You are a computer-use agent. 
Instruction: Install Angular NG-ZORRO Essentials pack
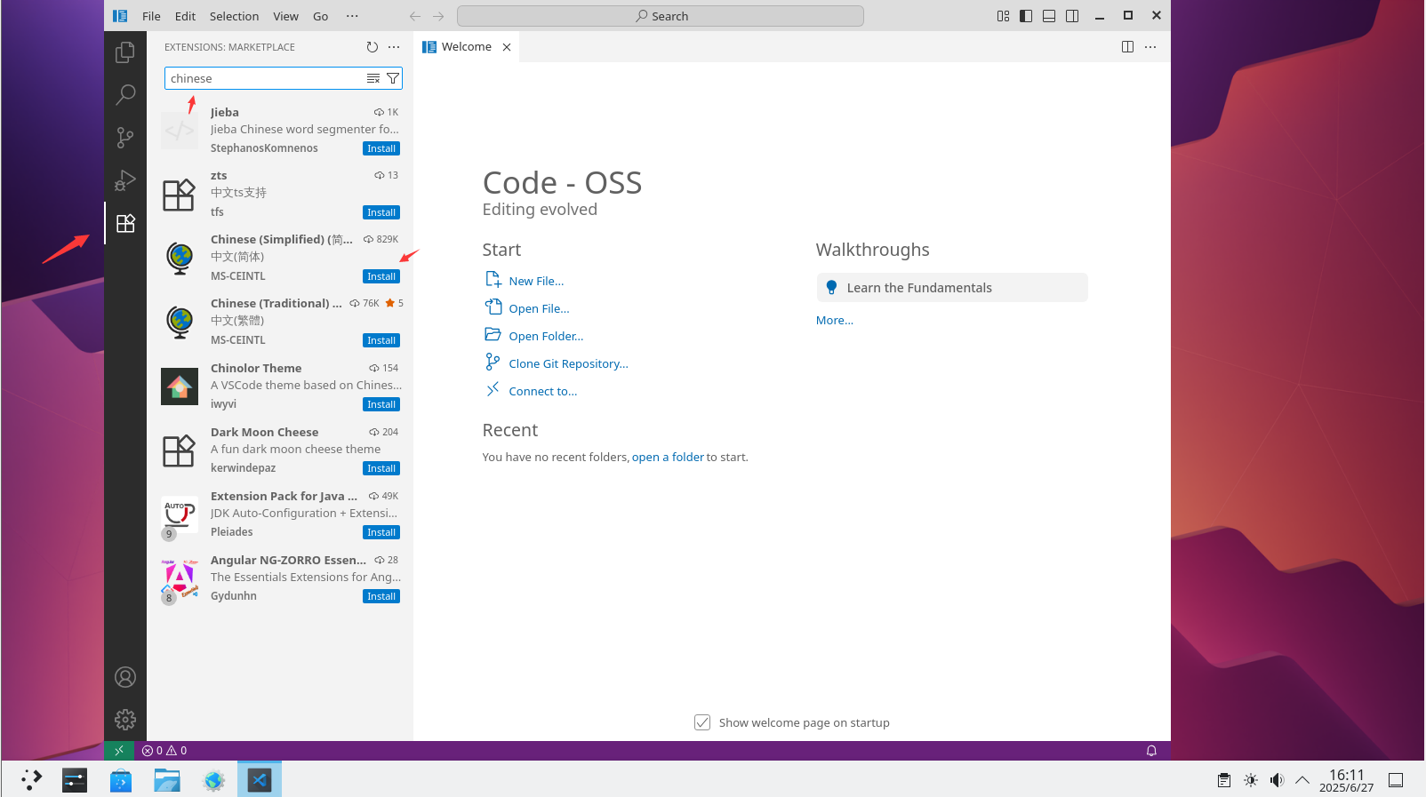[x=381, y=596]
